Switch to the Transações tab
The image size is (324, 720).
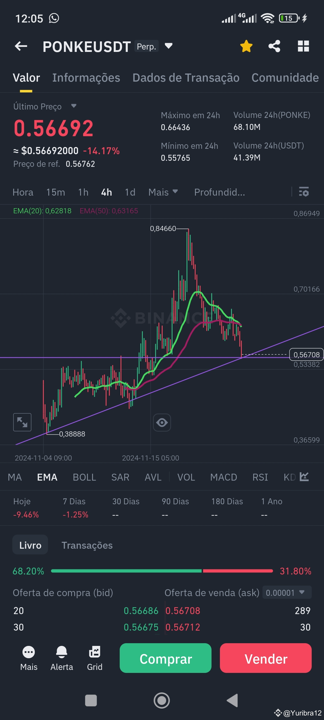click(x=87, y=545)
